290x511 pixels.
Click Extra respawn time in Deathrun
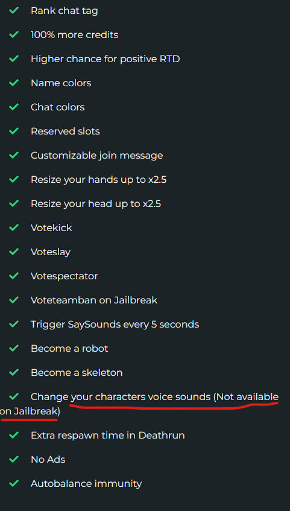107,436
